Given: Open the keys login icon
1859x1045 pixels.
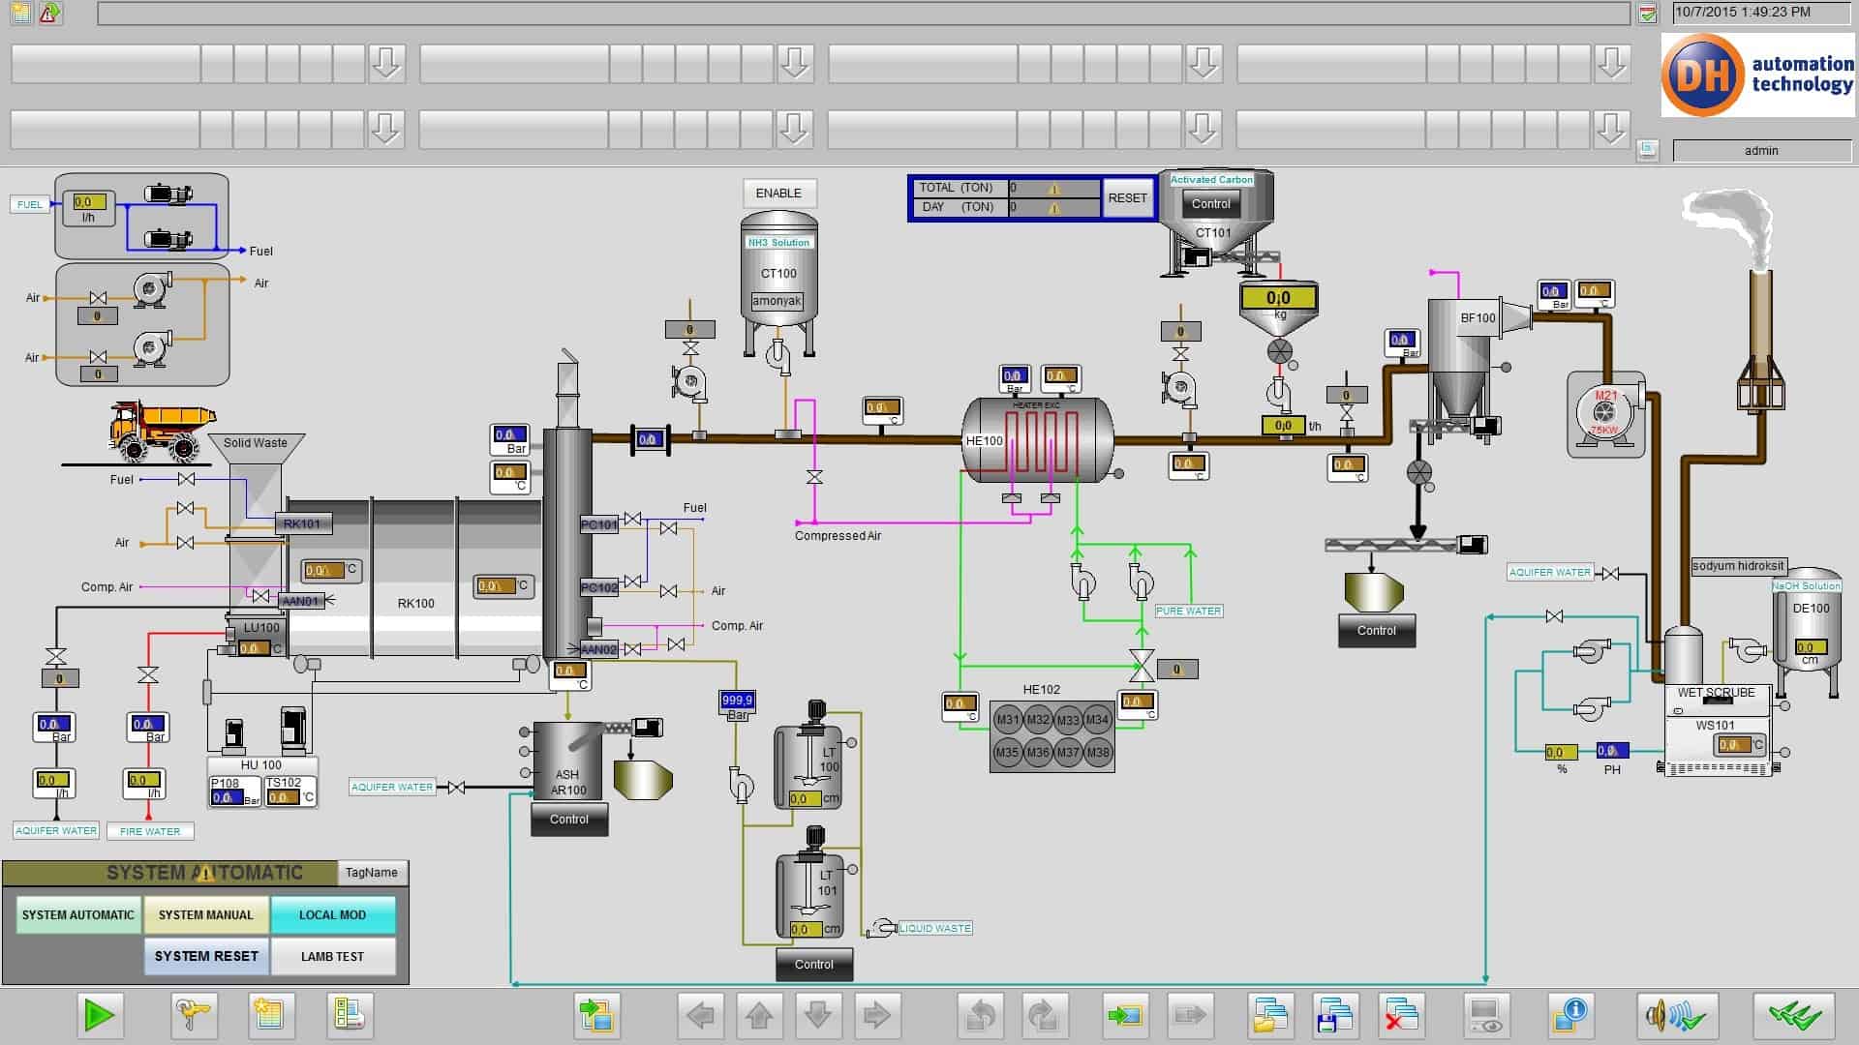Looking at the screenshot, I should click(193, 1015).
